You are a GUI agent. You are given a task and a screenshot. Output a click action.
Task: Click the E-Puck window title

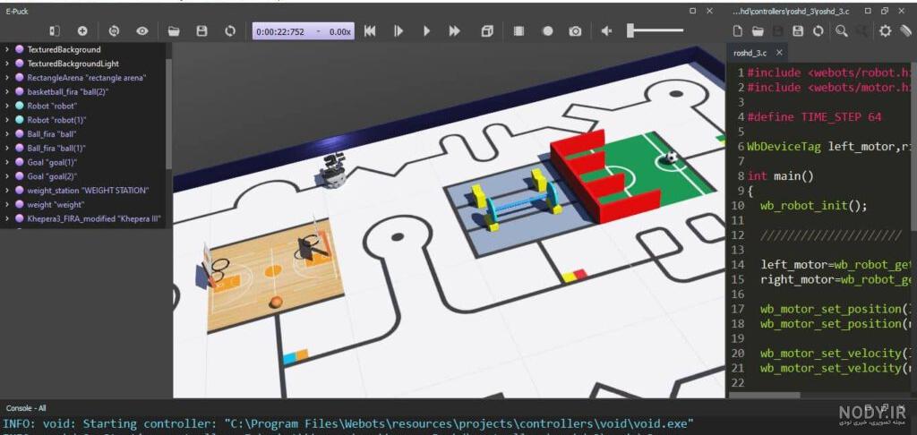coord(17,11)
